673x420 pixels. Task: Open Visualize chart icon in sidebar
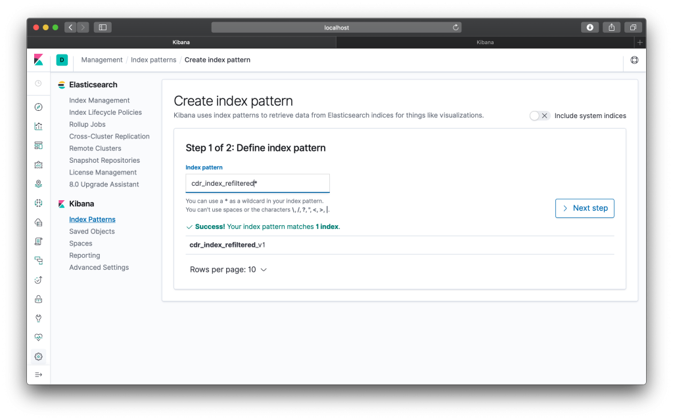click(x=39, y=126)
